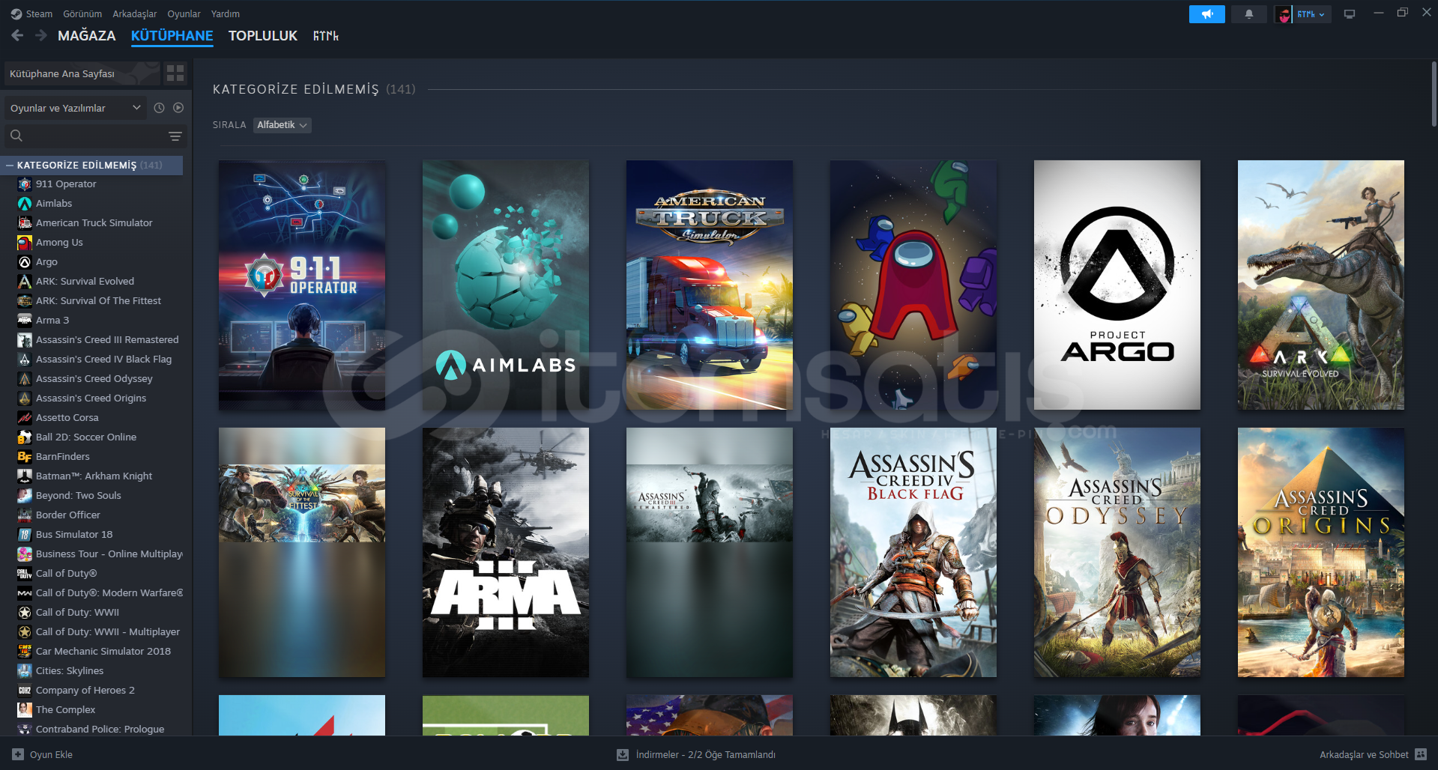
Task: Toggle sort by recent activity clock icon
Action: 159,108
